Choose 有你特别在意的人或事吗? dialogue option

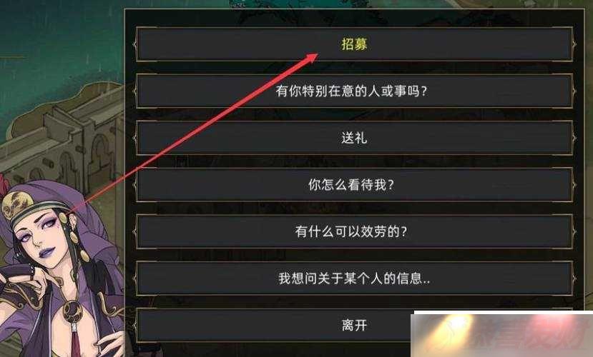click(354, 91)
